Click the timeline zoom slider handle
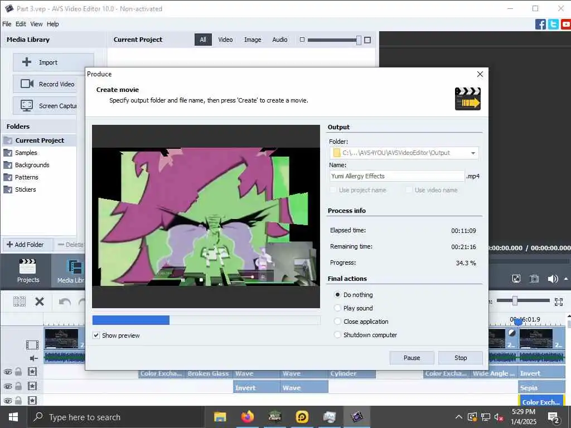This screenshot has height=428, width=571. click(x=515, y=300)
